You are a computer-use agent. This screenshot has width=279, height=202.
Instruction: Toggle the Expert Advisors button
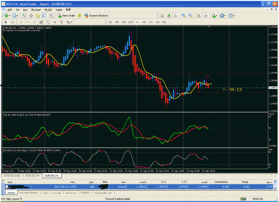pyautogui.click(x=96, y=16)
